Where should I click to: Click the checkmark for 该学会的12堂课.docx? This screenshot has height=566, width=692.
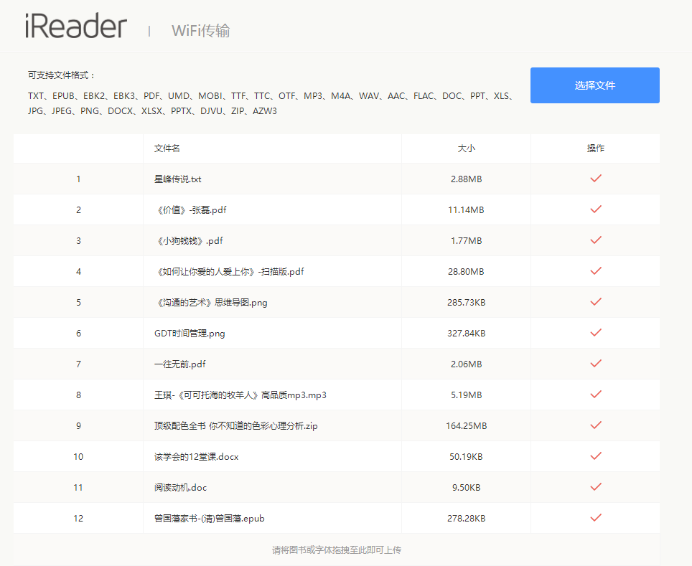pos(596,456)
